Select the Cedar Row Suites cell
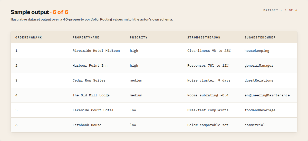 click(89, 80)
